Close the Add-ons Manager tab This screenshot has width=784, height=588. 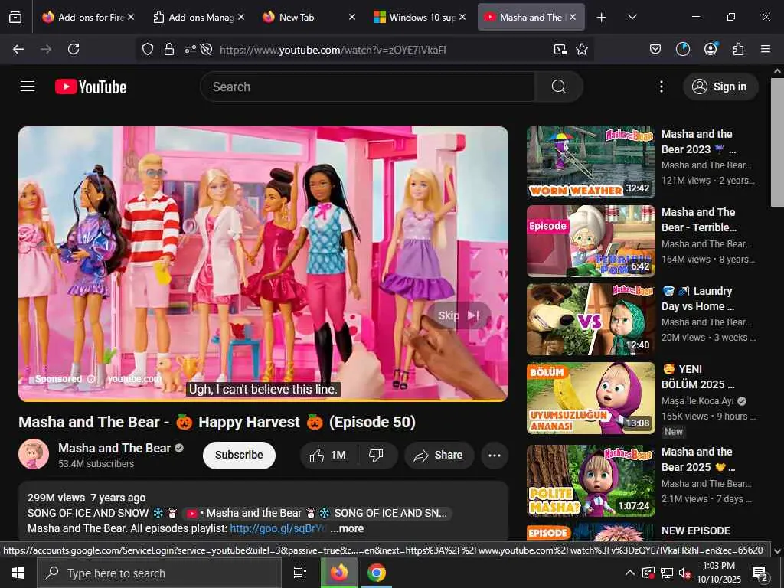(x=241, y=17)
